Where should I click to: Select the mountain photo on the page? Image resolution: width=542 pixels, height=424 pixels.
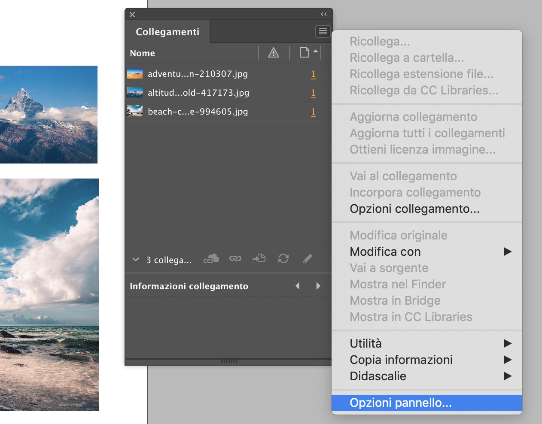tap(49, 115)
